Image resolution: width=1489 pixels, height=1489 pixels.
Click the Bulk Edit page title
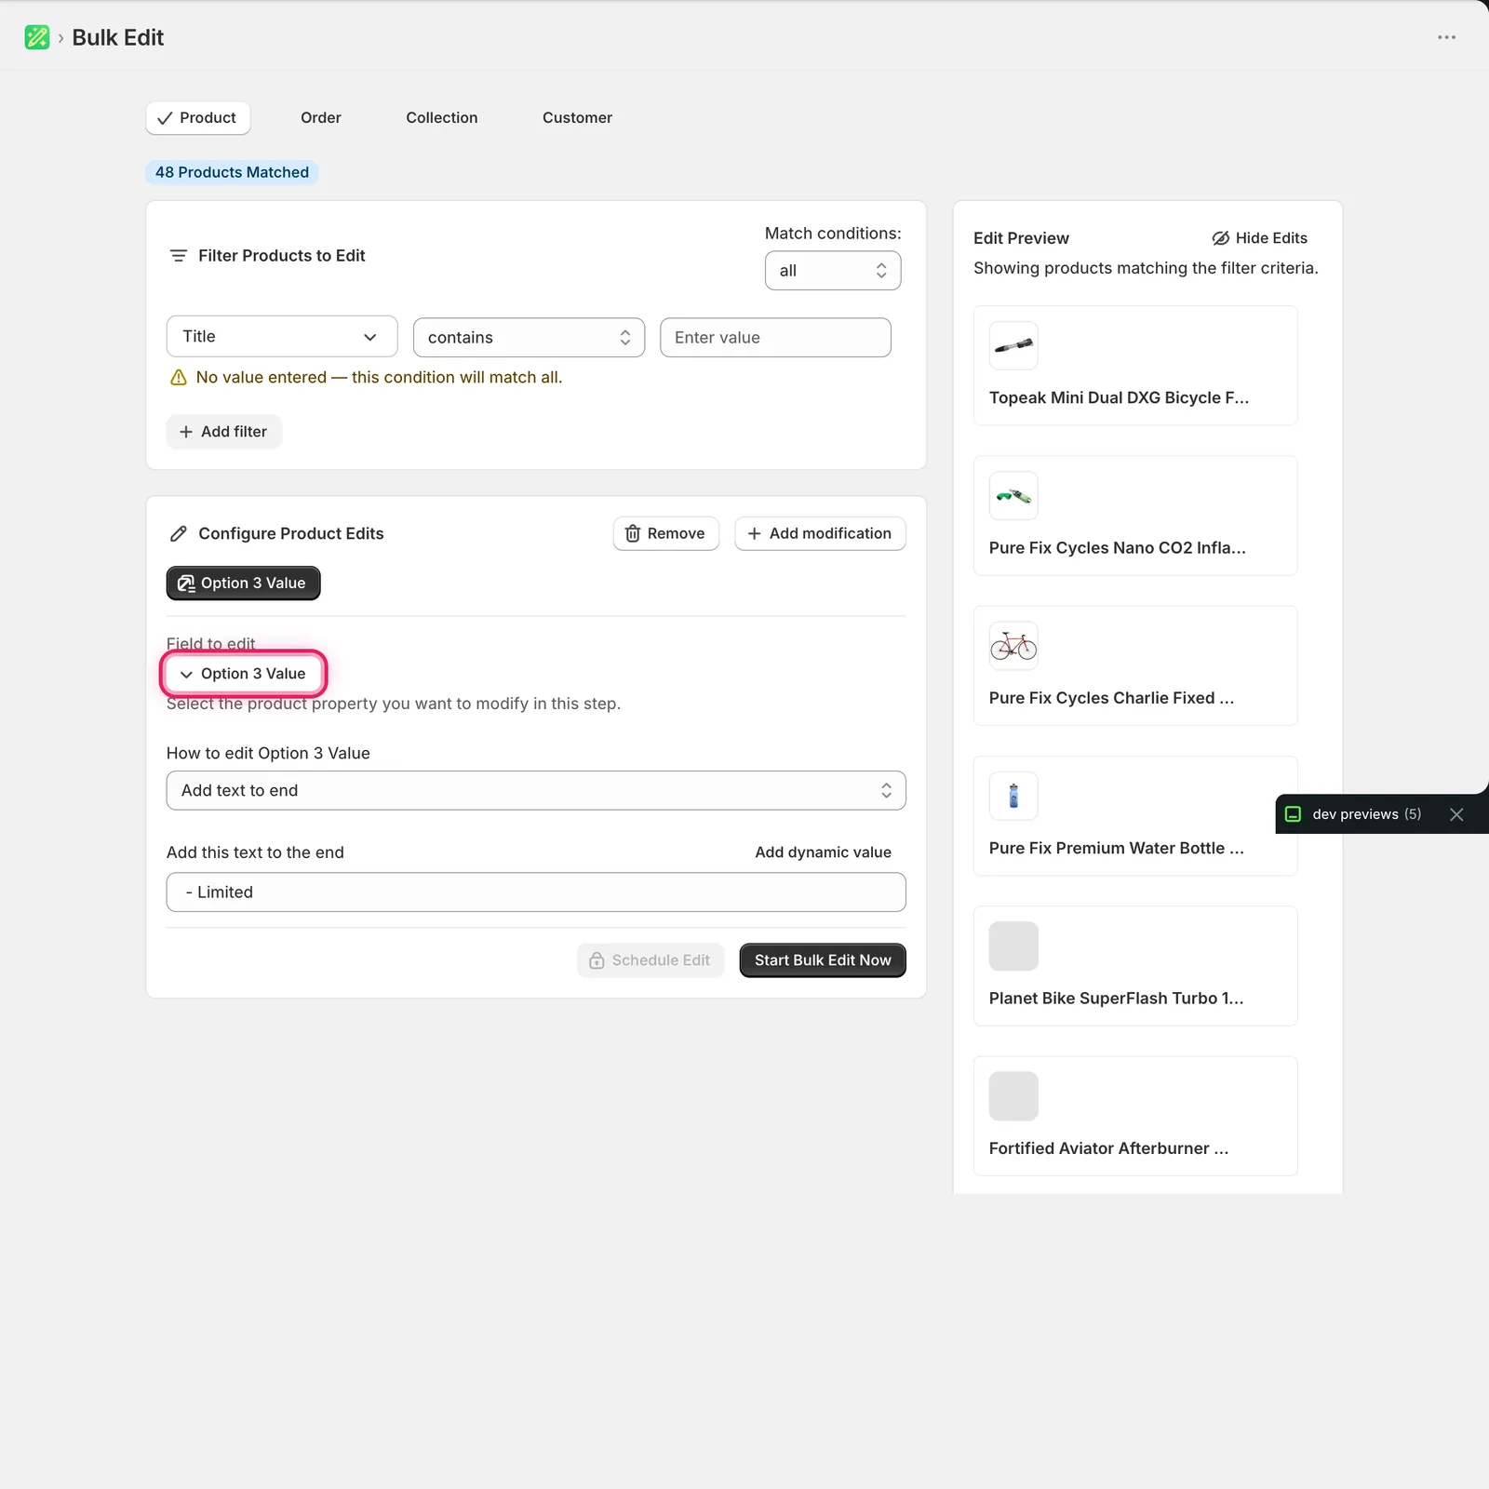[118, 37]
